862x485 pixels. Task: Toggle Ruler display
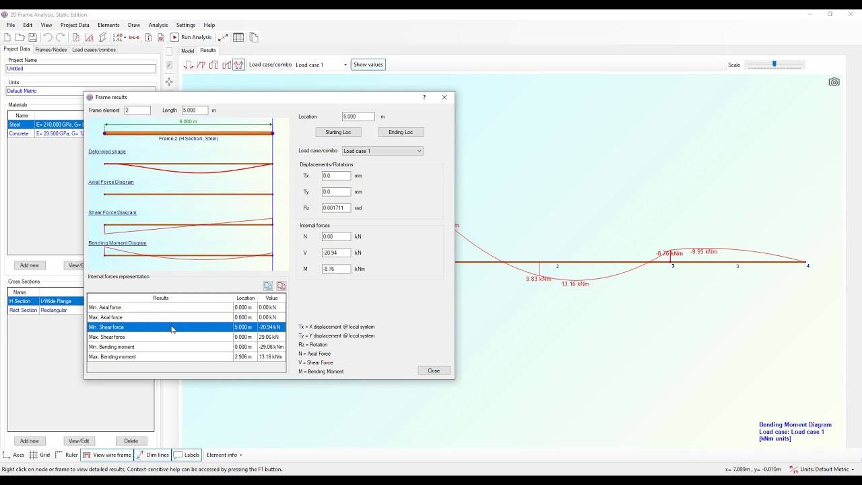[x=66, y=455]
